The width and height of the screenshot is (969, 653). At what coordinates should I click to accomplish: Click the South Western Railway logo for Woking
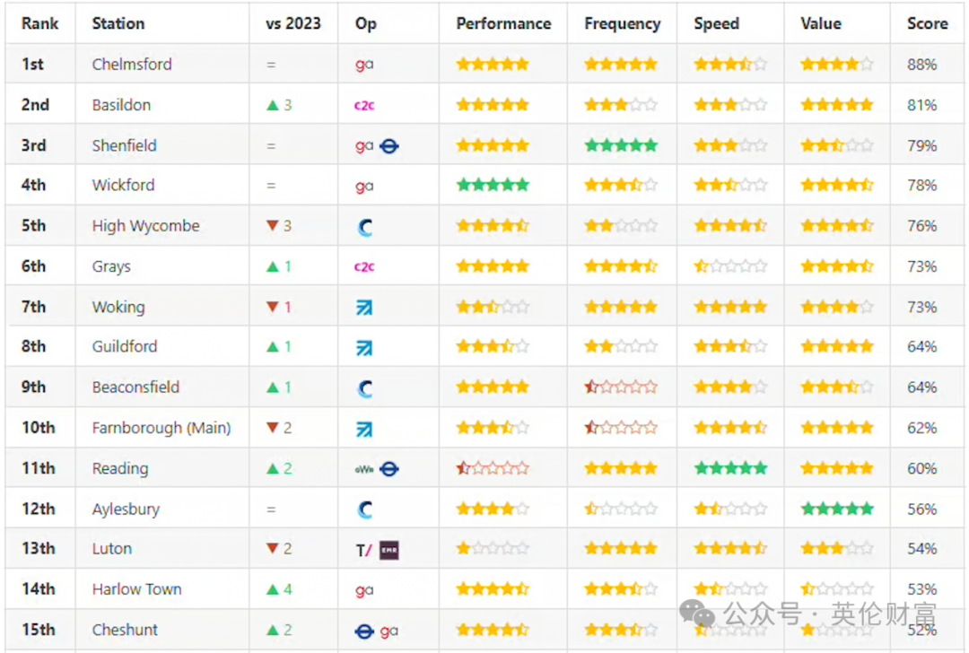point(364,307)
